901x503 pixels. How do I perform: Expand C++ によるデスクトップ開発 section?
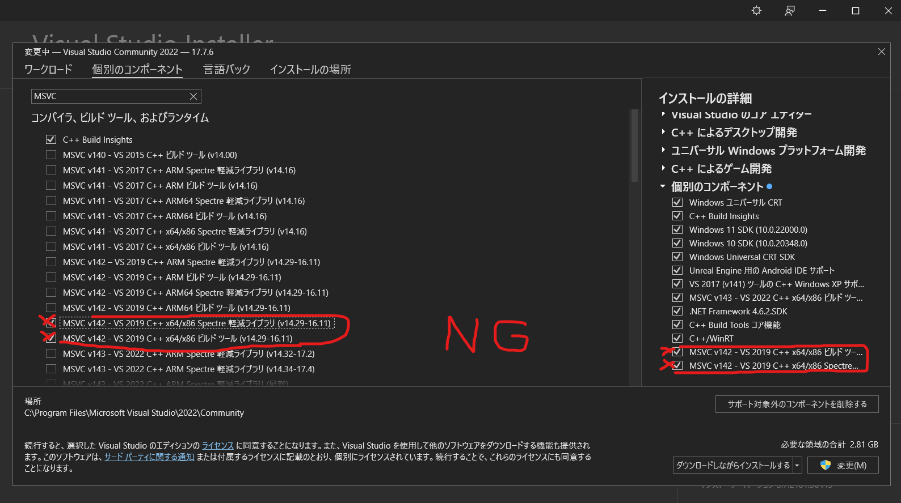(663, 132)
